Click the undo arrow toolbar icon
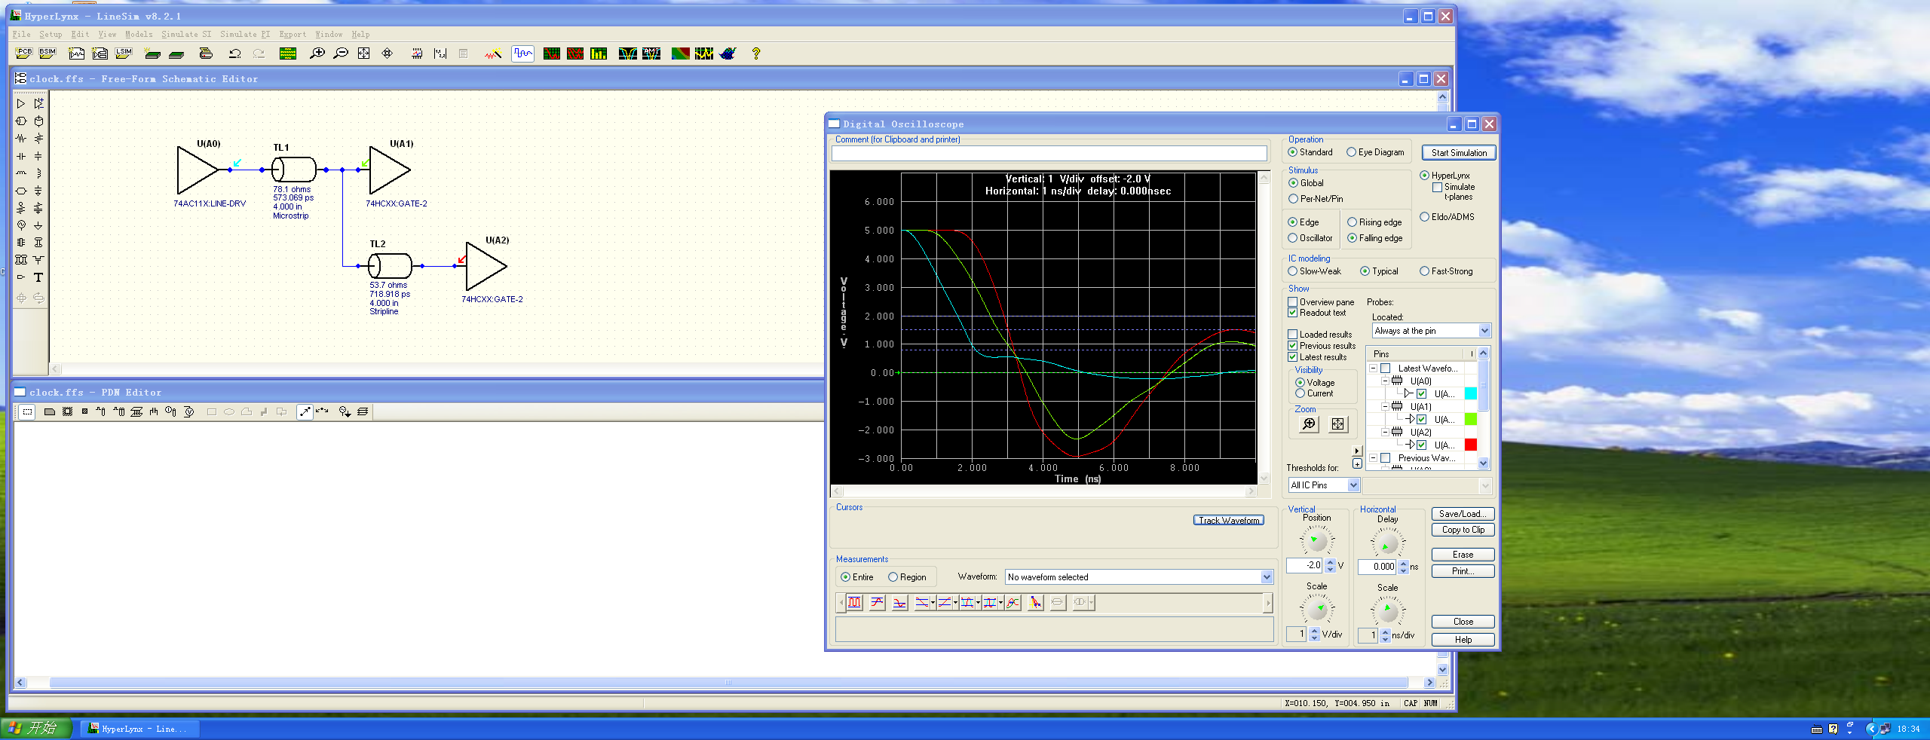This screenshot has width=1930, height=740. coord(234,54)
